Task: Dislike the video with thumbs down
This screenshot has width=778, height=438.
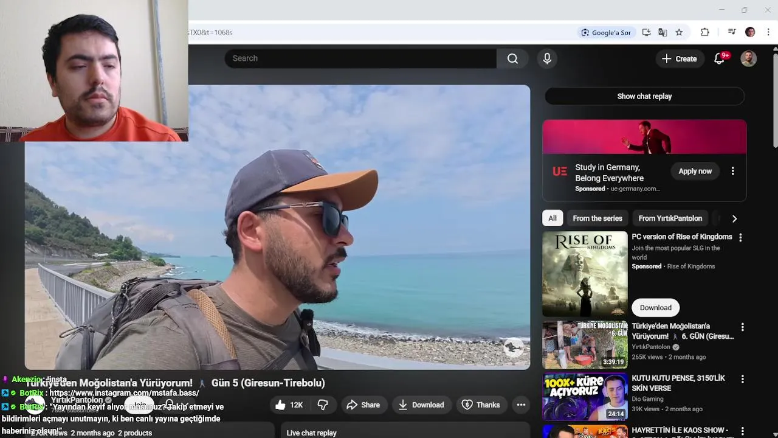Action: click(x=323, y=405)
